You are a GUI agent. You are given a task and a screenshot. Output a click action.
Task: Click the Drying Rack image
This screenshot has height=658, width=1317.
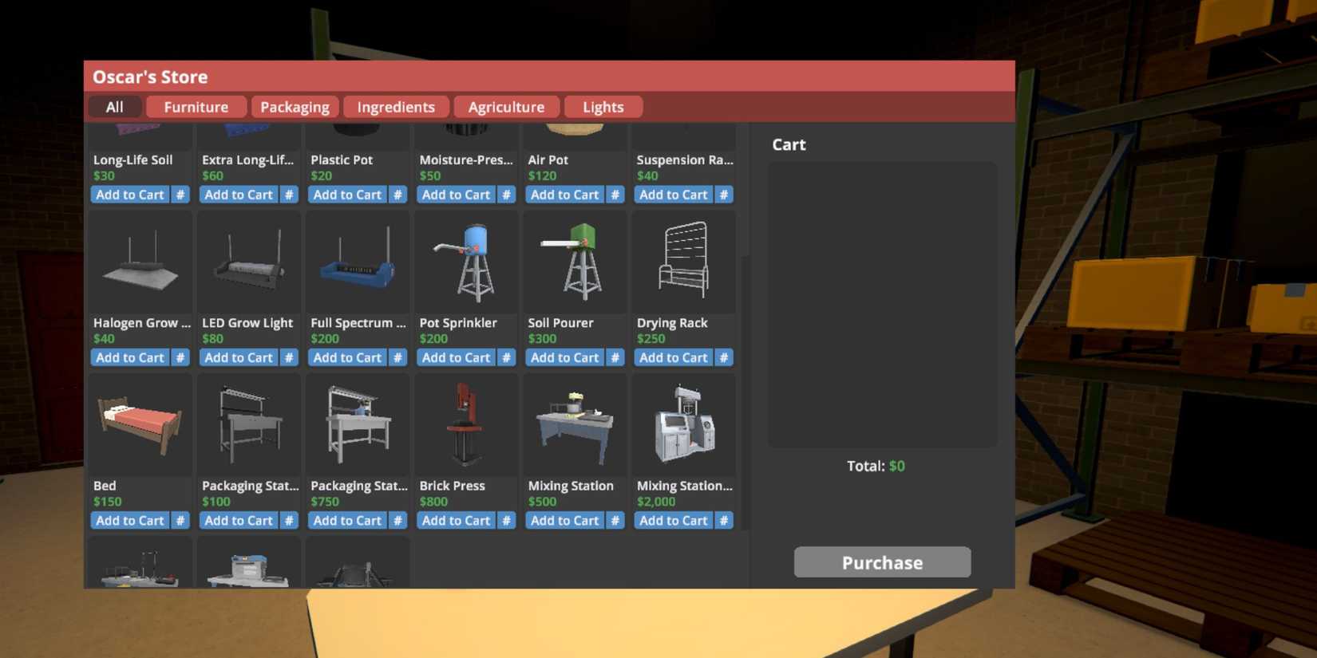point(683,263)
